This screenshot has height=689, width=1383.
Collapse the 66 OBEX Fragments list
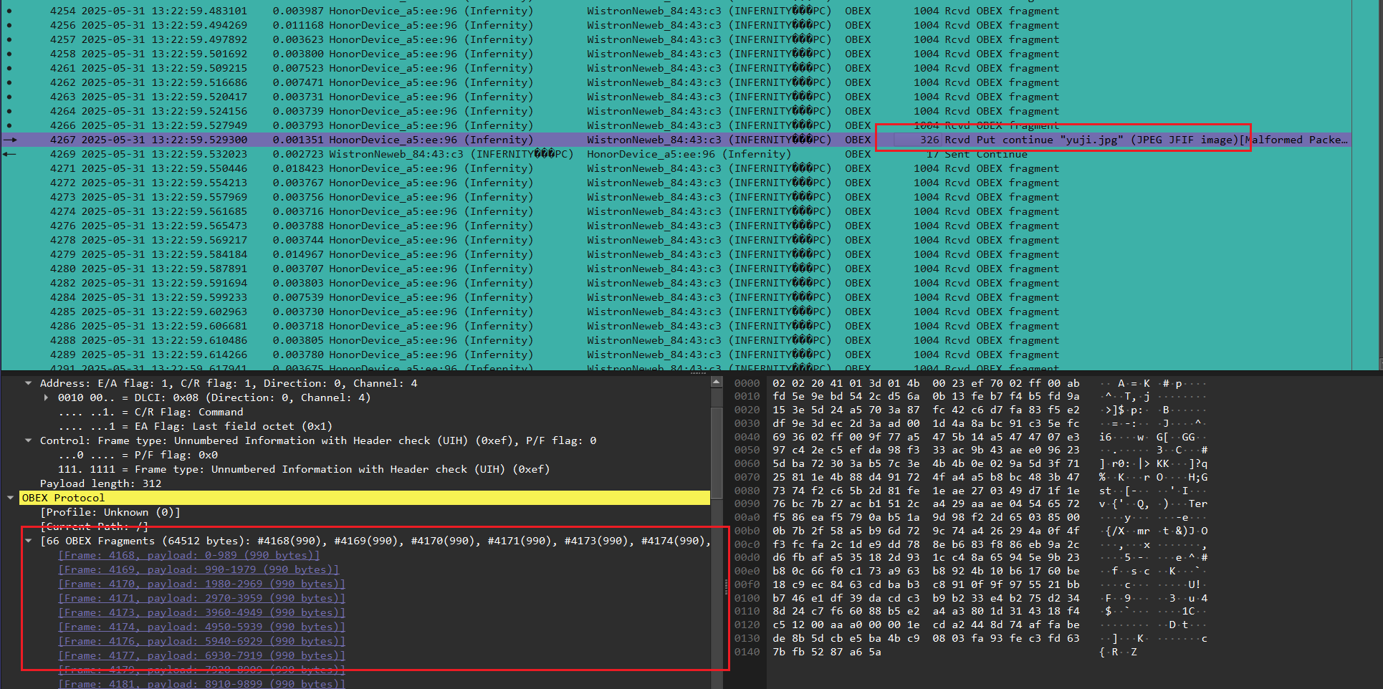pos(29,541)
